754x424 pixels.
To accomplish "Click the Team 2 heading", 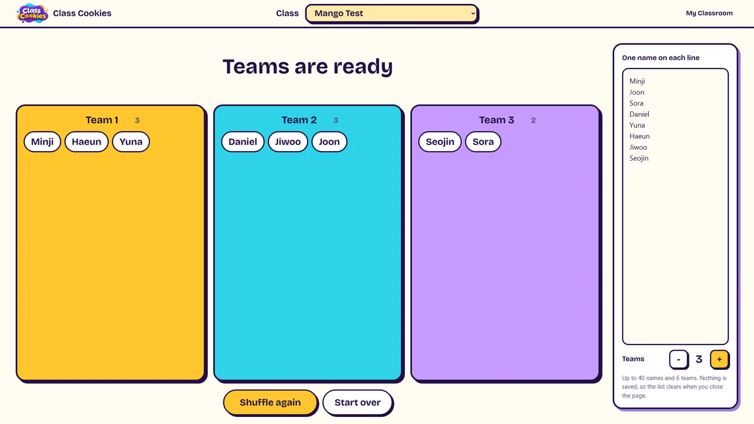I will coord(299,120).
